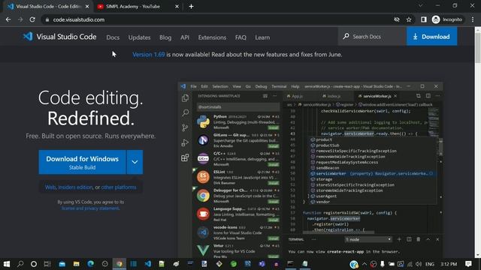
Task: Open Task View on the taskbar
Action: click(x=47, y=264)
